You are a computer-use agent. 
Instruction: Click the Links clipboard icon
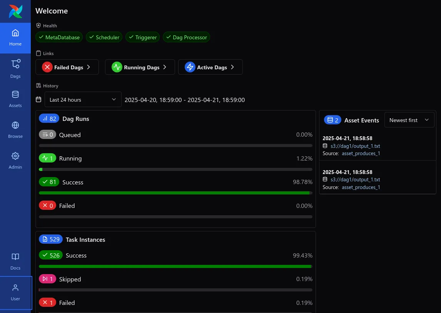[x=38, y=53]
